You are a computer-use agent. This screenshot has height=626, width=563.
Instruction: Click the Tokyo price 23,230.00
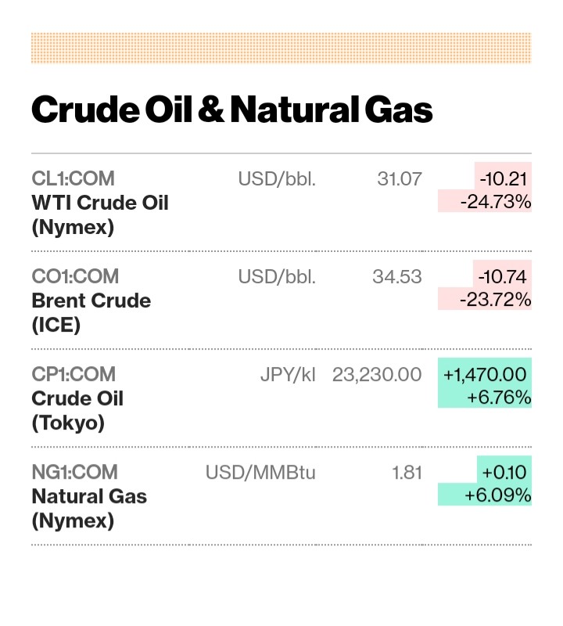click(x=377, y=374)
